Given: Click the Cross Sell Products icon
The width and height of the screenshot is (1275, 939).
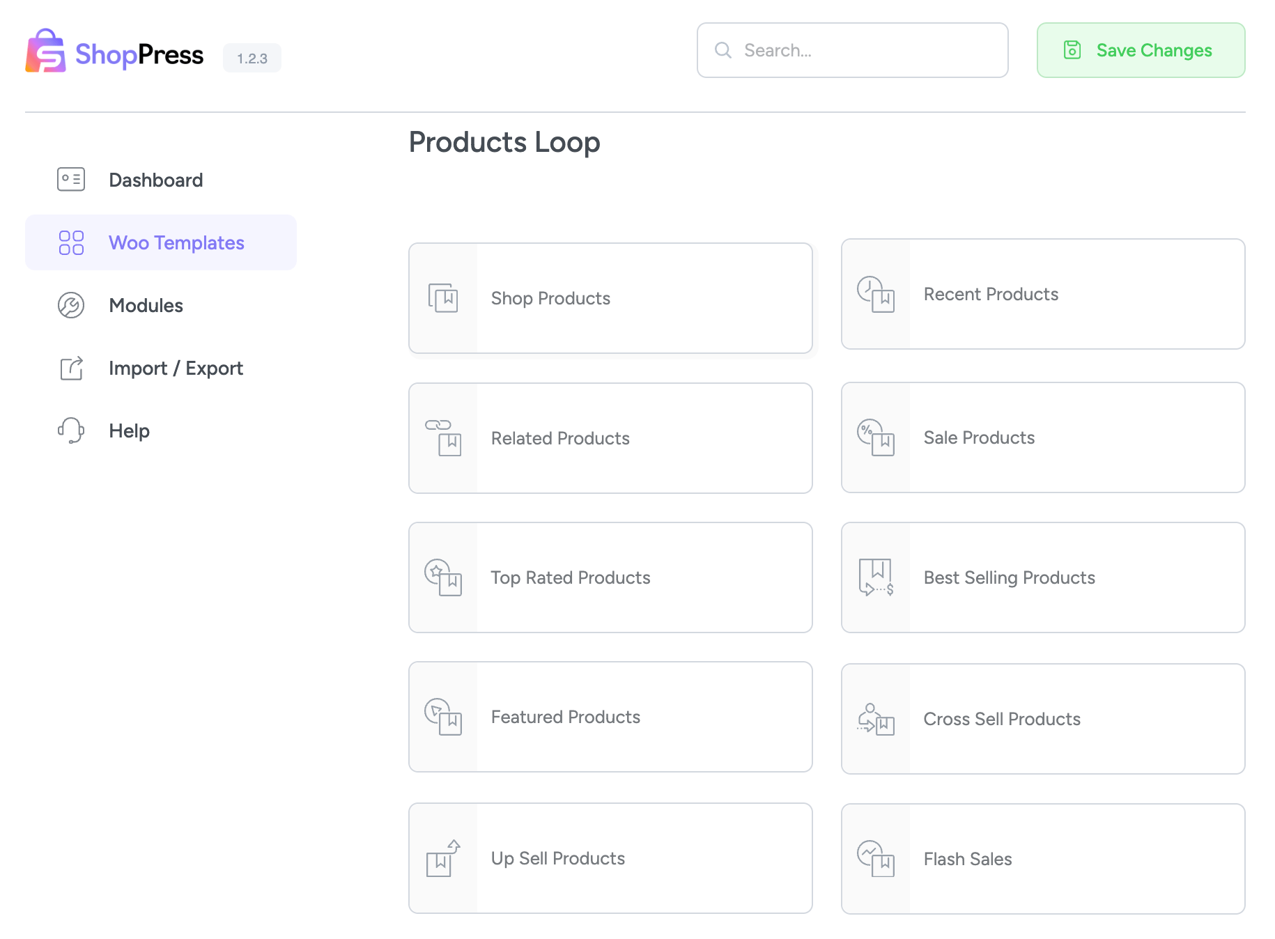Looking at the screenshot, I should tap(876, 719).
